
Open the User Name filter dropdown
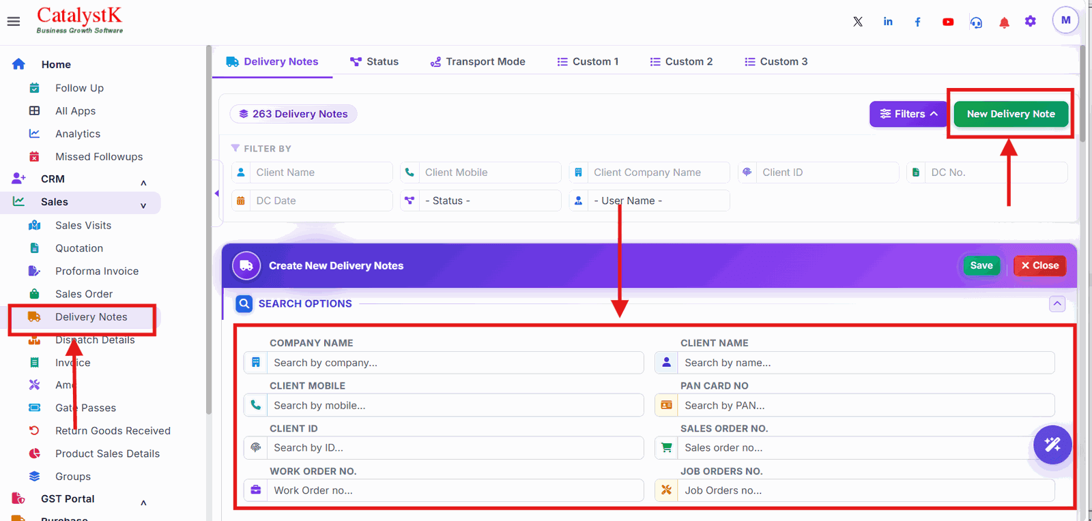click(649, 200)
